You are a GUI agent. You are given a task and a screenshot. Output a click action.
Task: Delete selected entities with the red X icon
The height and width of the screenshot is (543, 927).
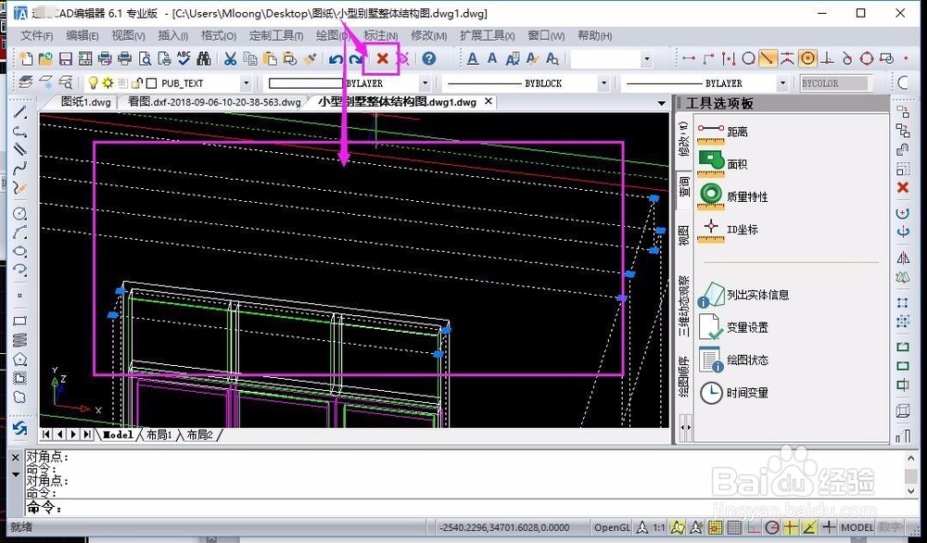[383, 58]
